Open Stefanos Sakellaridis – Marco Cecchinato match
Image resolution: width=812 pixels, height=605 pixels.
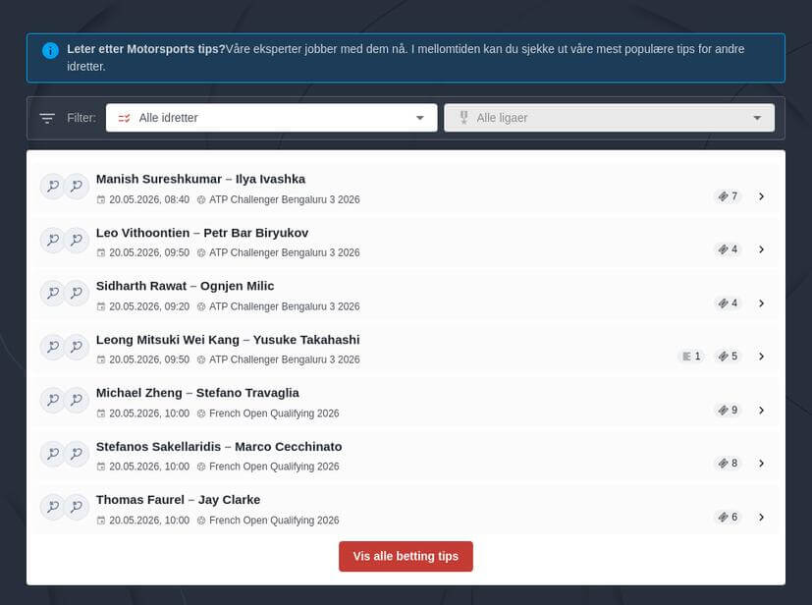click(x=219, y=447)
